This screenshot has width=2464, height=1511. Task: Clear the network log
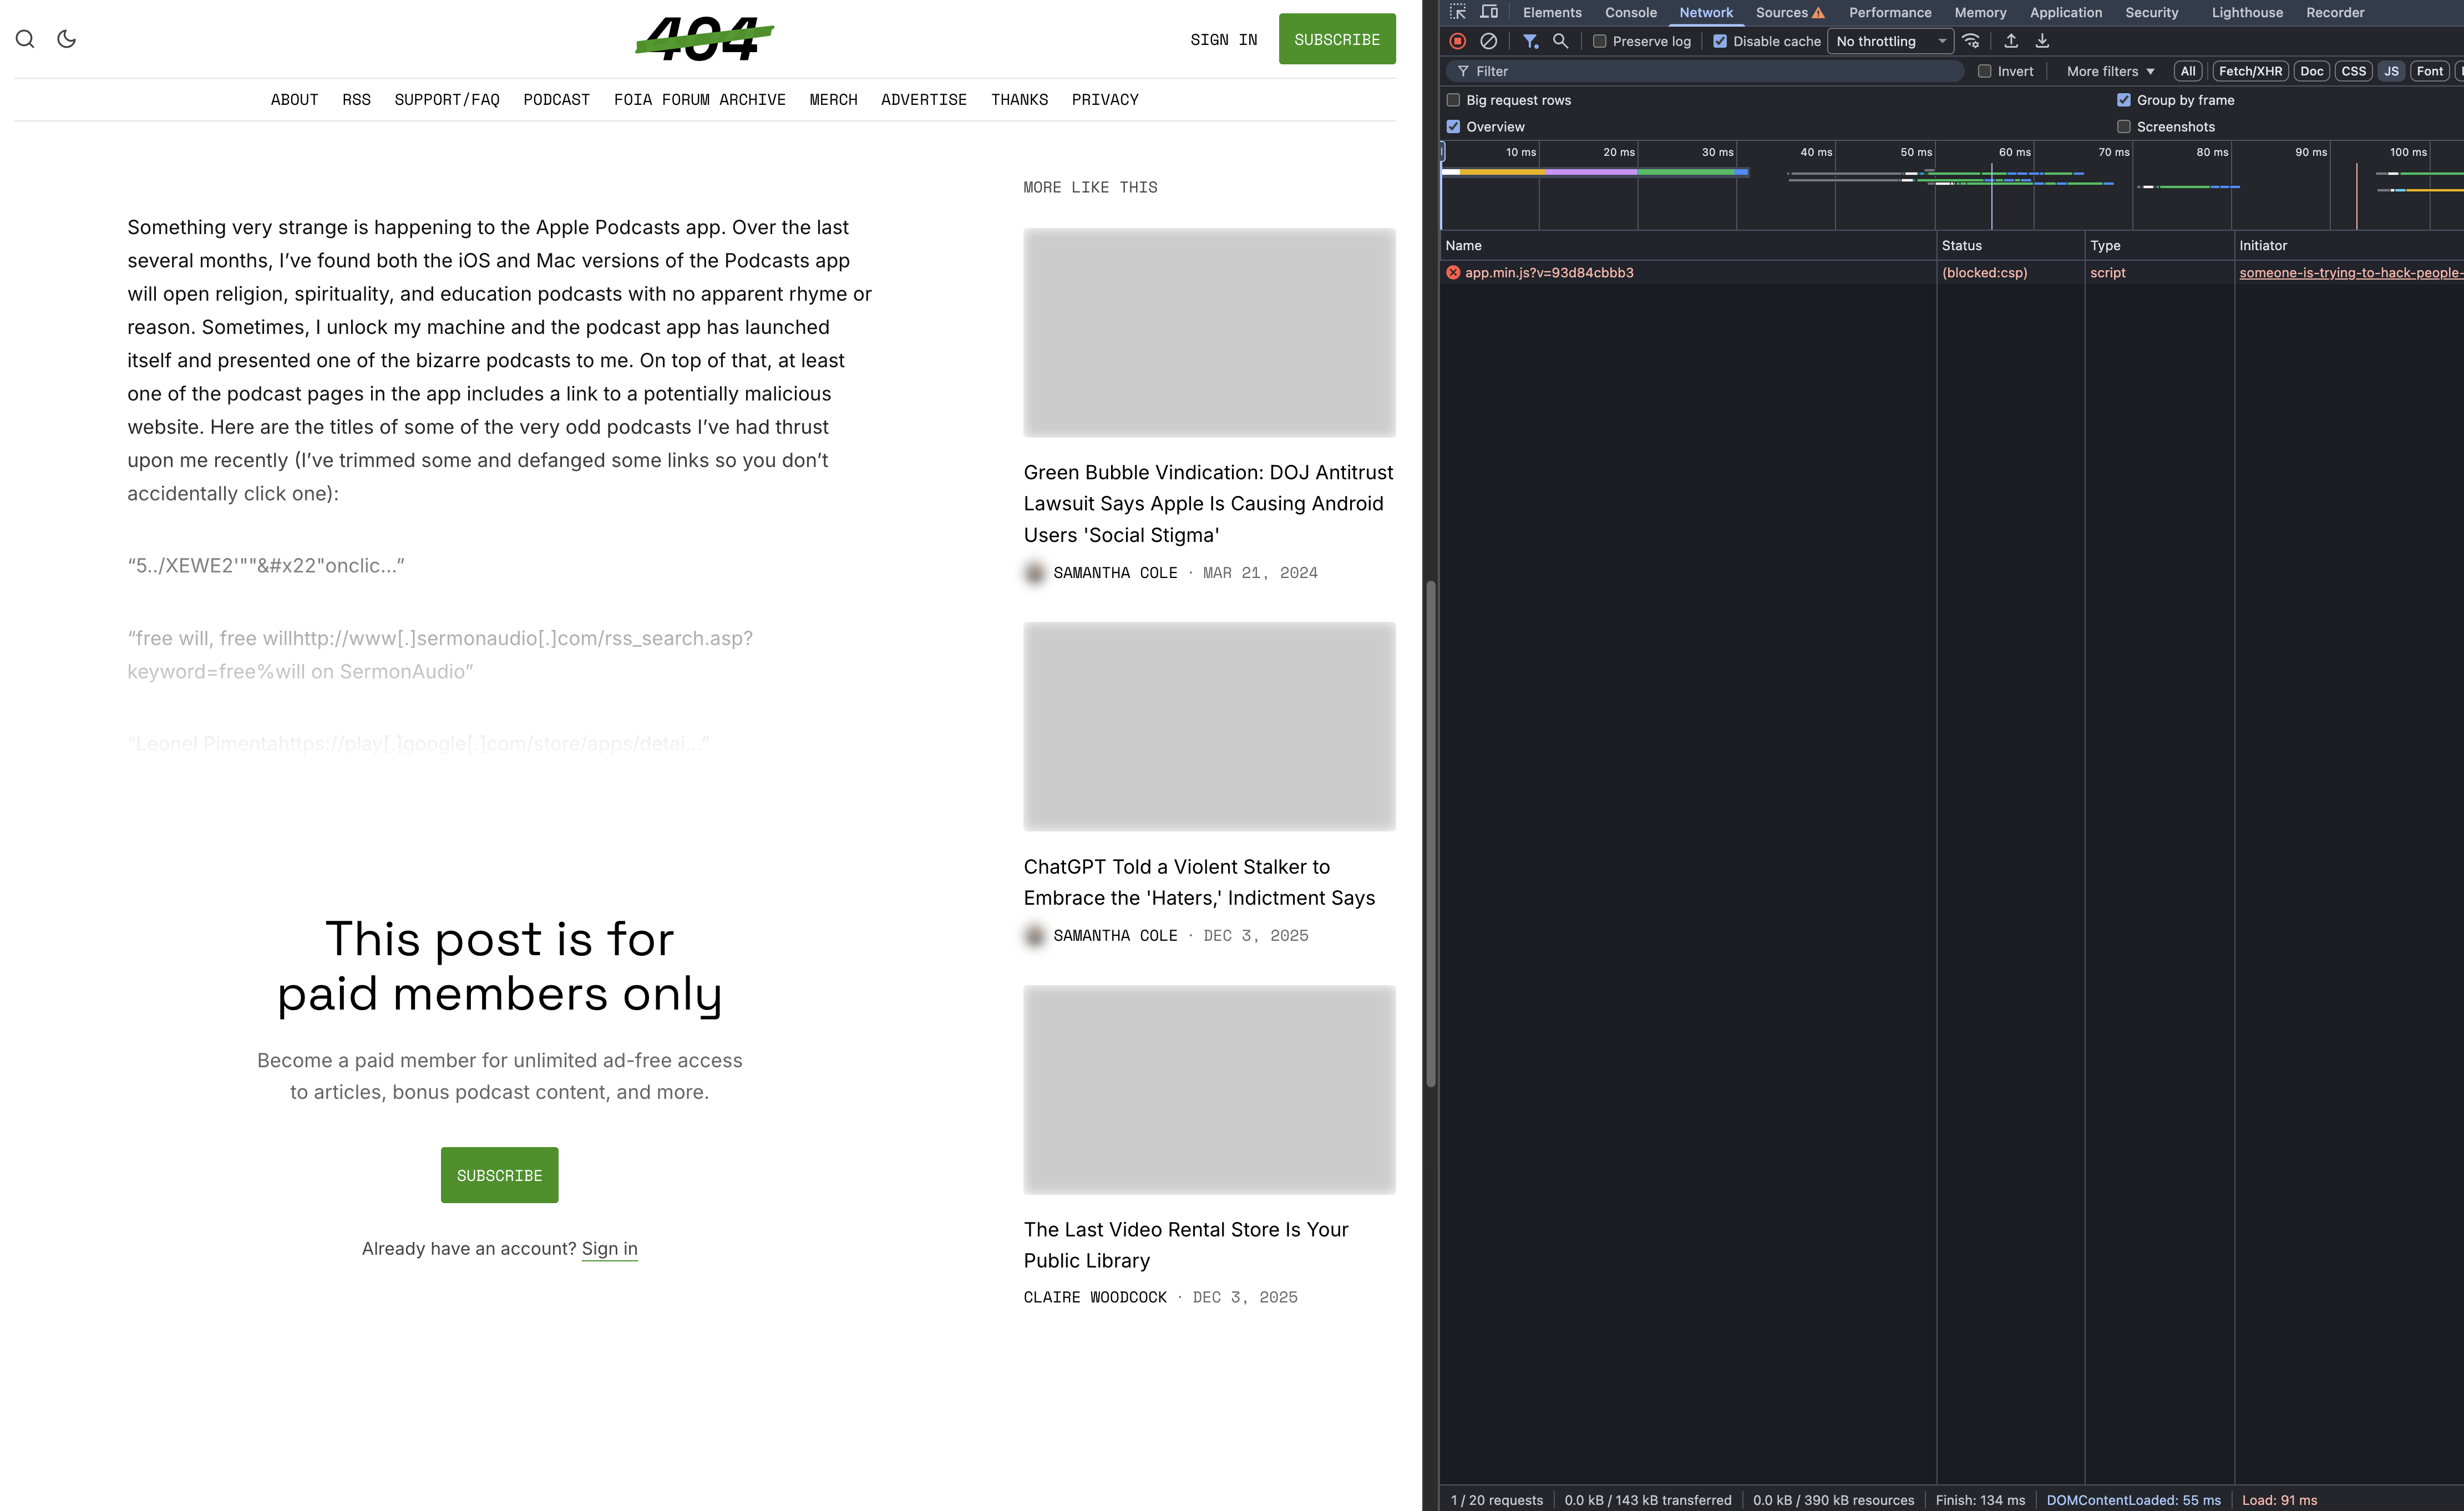pos(1488,41)
